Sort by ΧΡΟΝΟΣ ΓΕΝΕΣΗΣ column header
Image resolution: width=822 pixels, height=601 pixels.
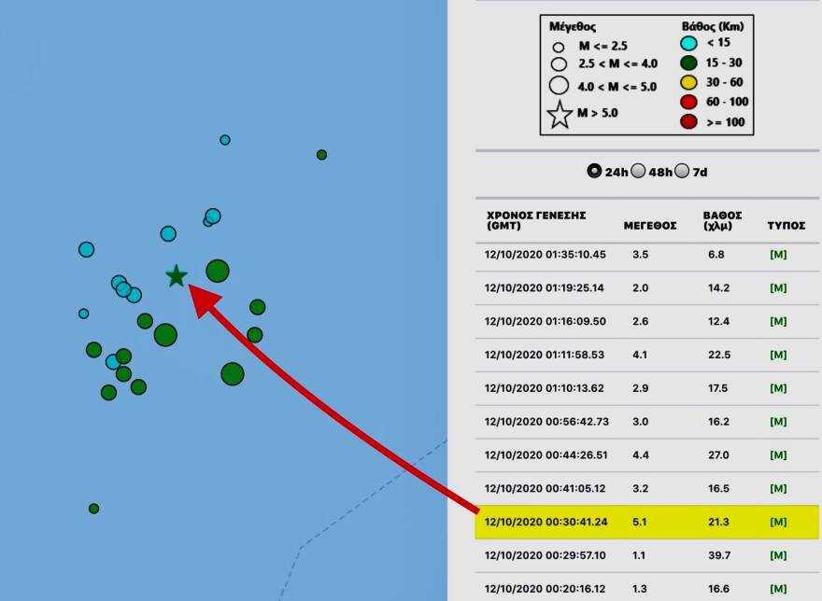[535, 219]
